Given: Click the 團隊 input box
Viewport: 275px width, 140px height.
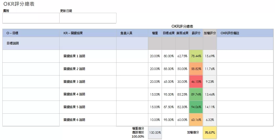Looking at the screenshot, I should (x=31, y=18).
